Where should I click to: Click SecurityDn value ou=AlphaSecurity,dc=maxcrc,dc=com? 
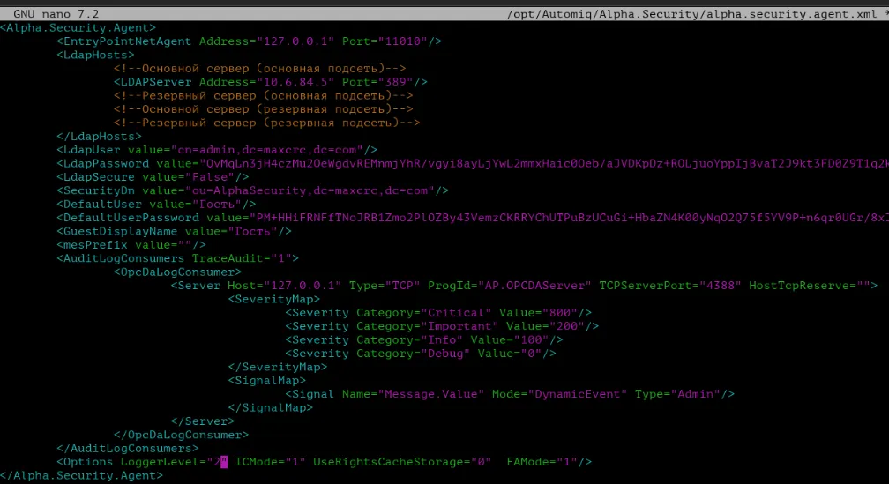310,191
